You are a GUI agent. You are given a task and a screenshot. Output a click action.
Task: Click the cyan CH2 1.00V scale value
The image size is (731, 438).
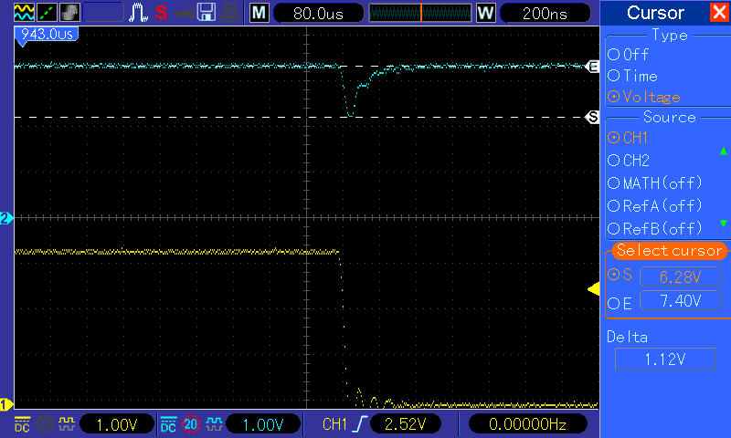click(x=263, y=424)
